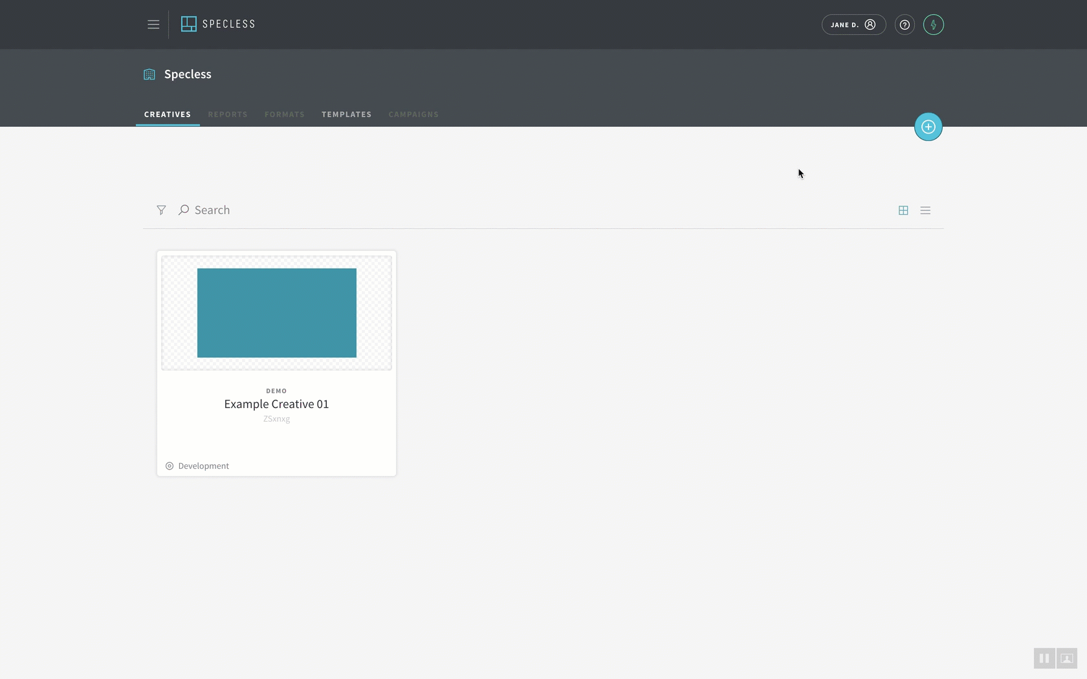Add a new creative with plus button

pyautogui.click(x=928, y=127)
